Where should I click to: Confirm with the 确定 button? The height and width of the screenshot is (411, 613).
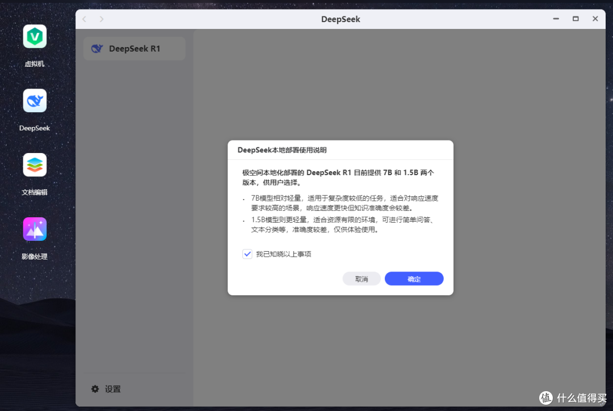pyautogui.click(x=414, y=279)
